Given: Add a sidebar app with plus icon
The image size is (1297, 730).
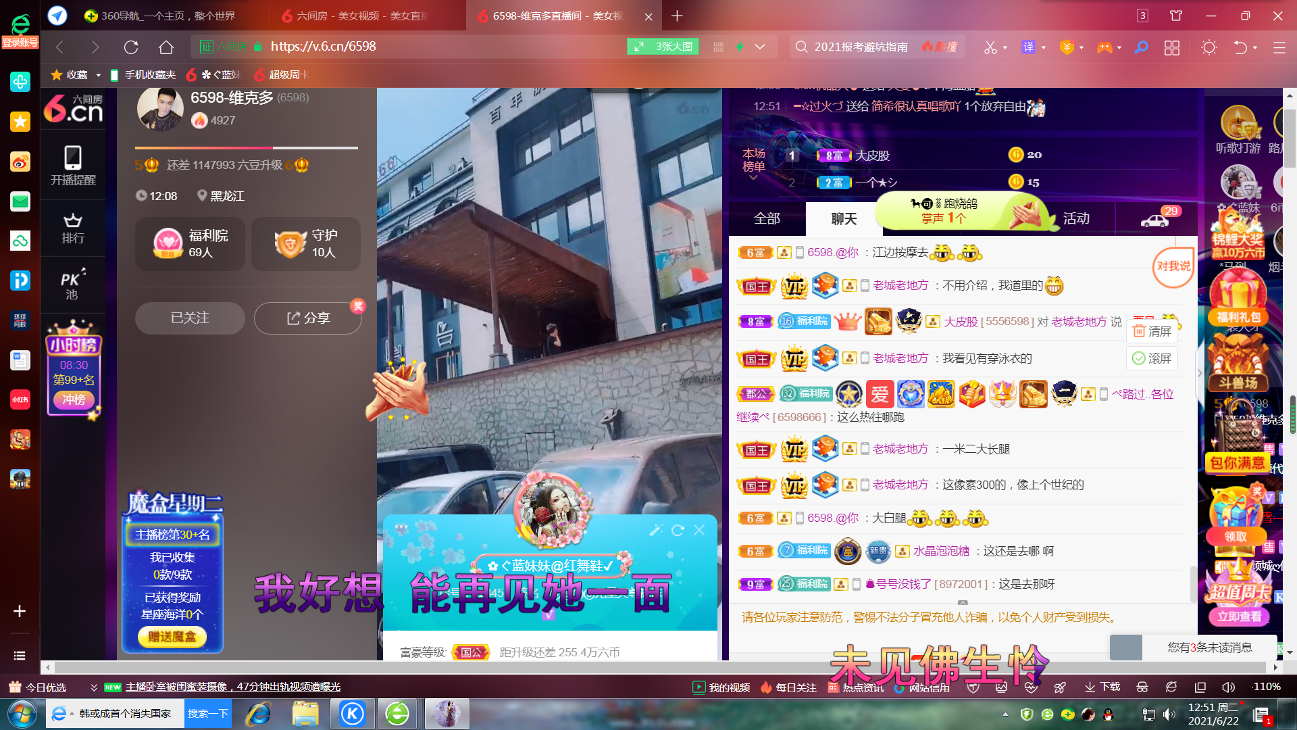Looking at the screenshot, I should pyautogui.click(x=20, y=611).
